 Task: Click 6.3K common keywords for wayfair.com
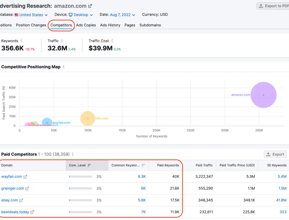click(142, 177)
